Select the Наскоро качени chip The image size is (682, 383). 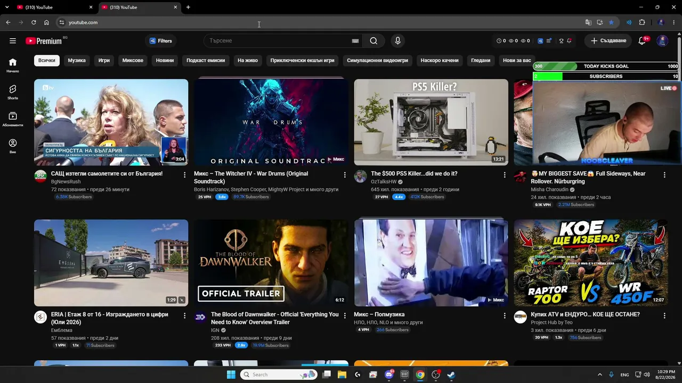pyautogui.click(x=440, y=61)
